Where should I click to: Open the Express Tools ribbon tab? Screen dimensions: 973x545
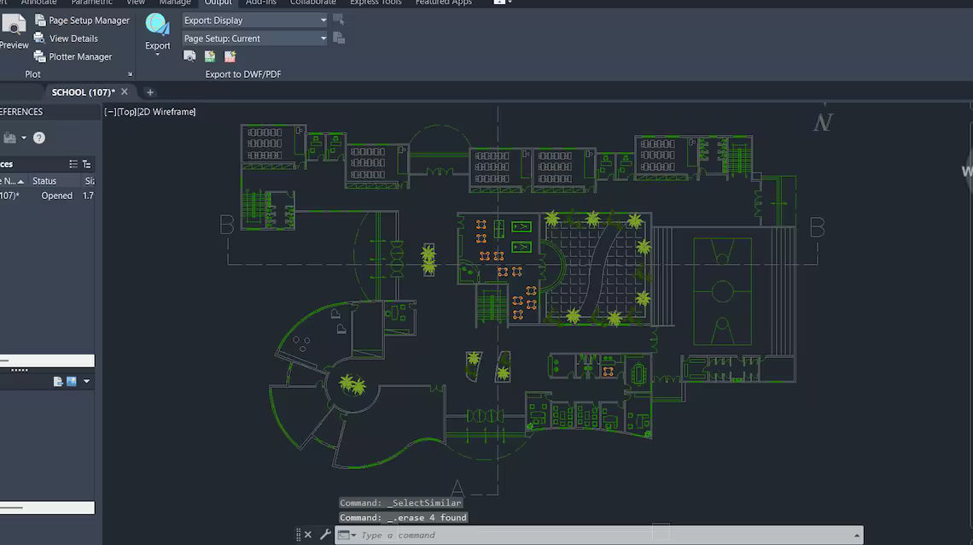(x=376, y=3)
